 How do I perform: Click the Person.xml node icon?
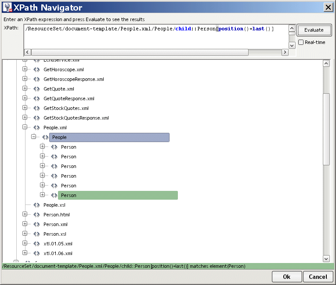36,224
